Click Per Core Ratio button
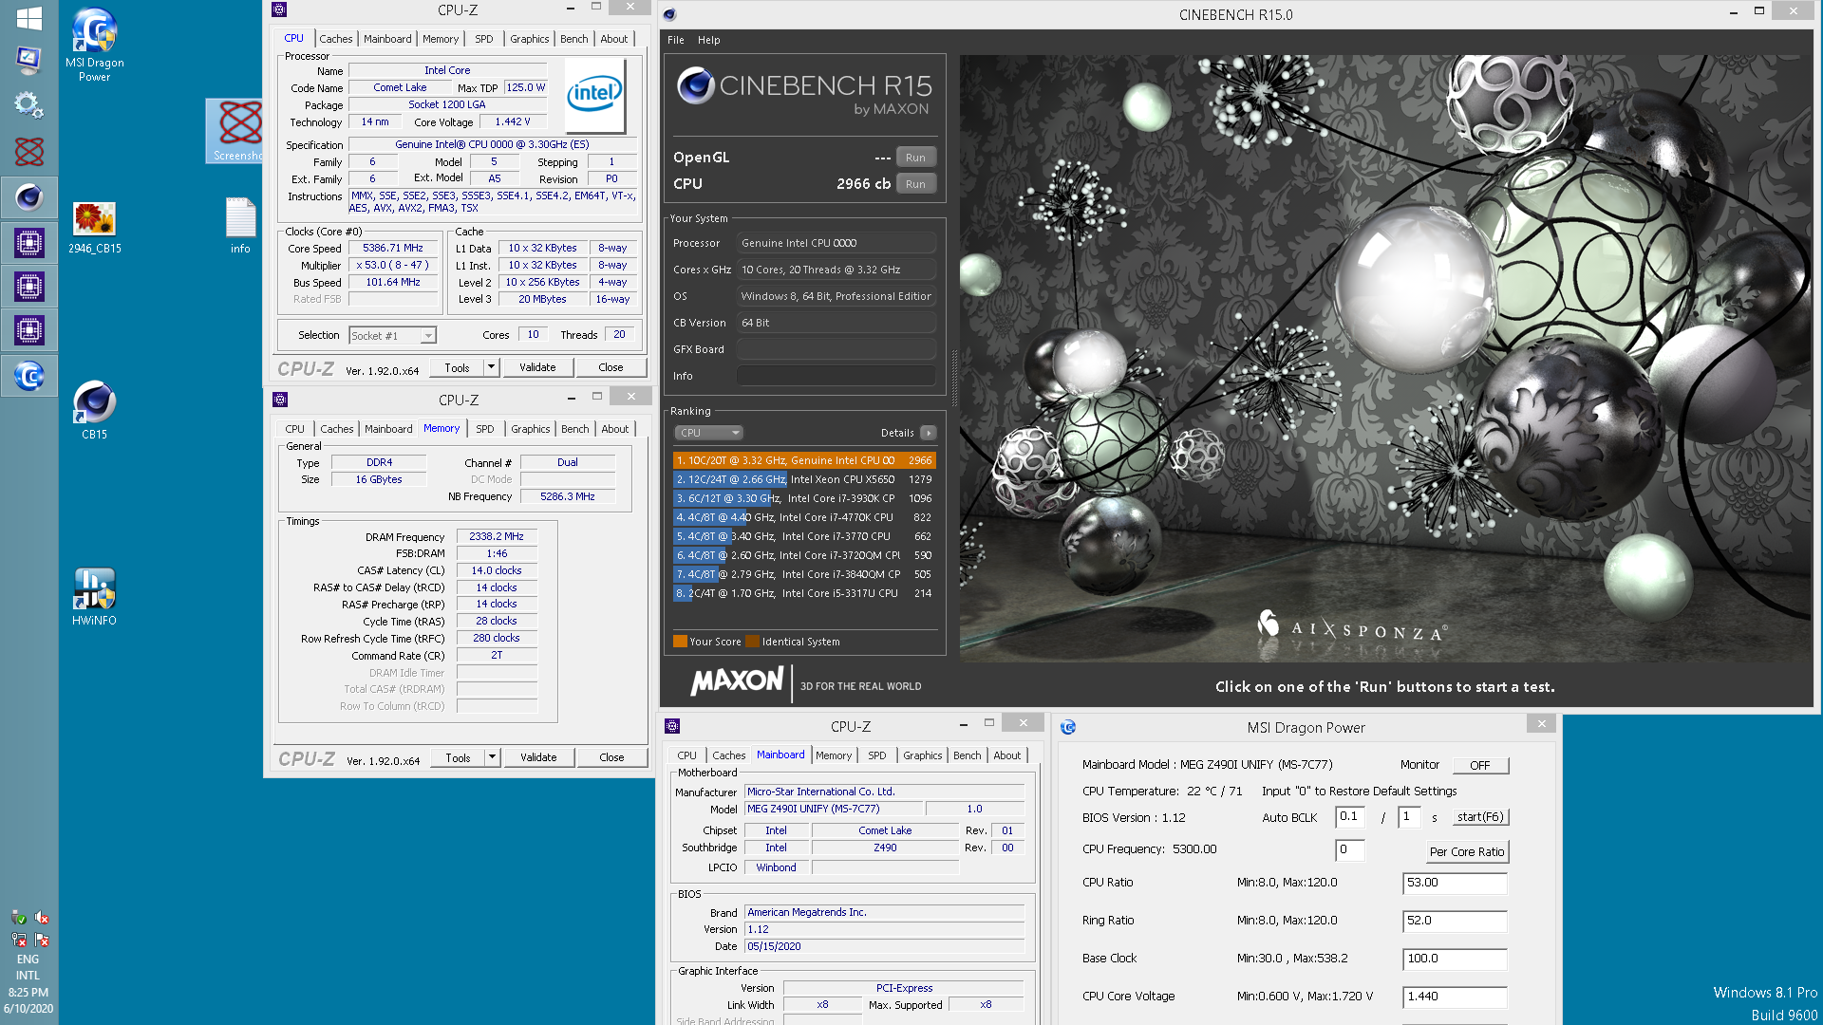The width and height of the screenshot is (1823, 1025). pyautogui.click(x=1467, y=851)
